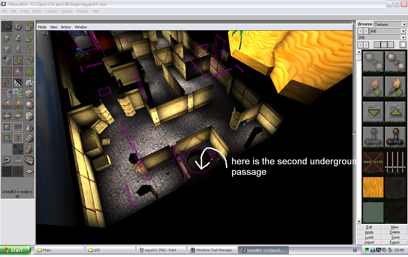Image resolution: width=408 pixels, height=257 pixels.
Task: Click the Select ALL toolbar icon
Action: point(7,71)
